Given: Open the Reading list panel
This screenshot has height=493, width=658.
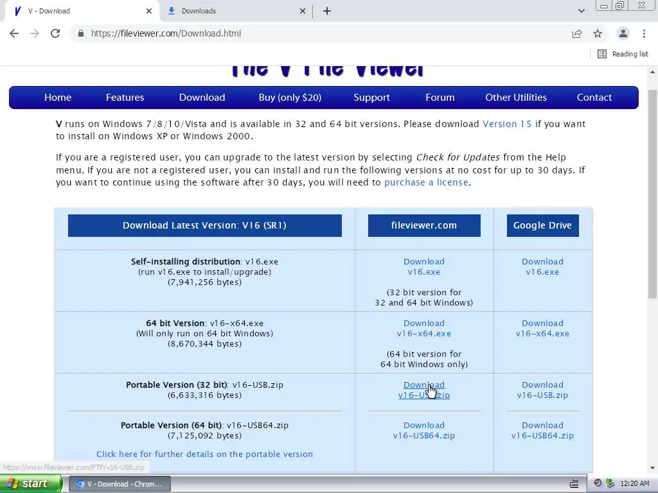Looking at the screenshot, I should 623,54.
